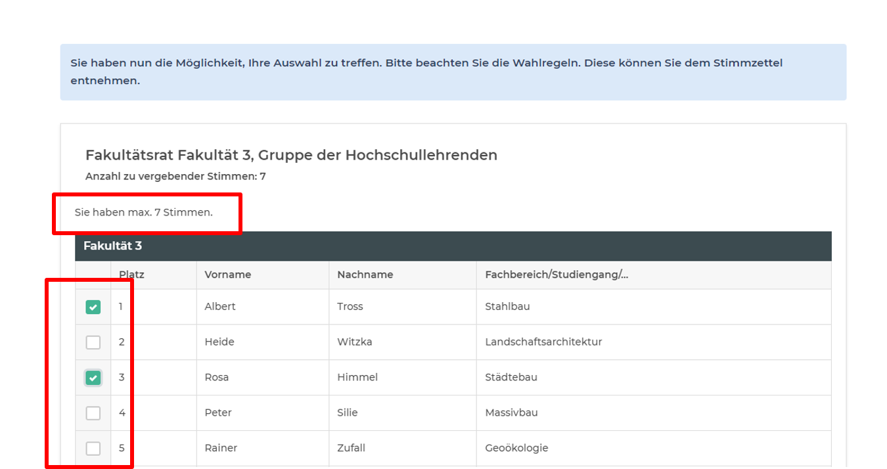Click the first name Peter in row 4

pyautogui.click(x=218, y=413)
